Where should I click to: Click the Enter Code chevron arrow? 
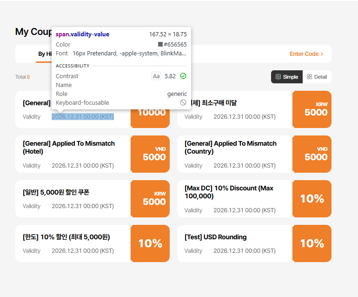[x=322, y=54]
